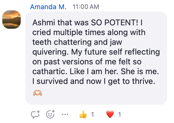This screenshot has width=174, height=123.
Task: Open Amanda M.'s sunset profile picture
Action: [x=12, y=20]
